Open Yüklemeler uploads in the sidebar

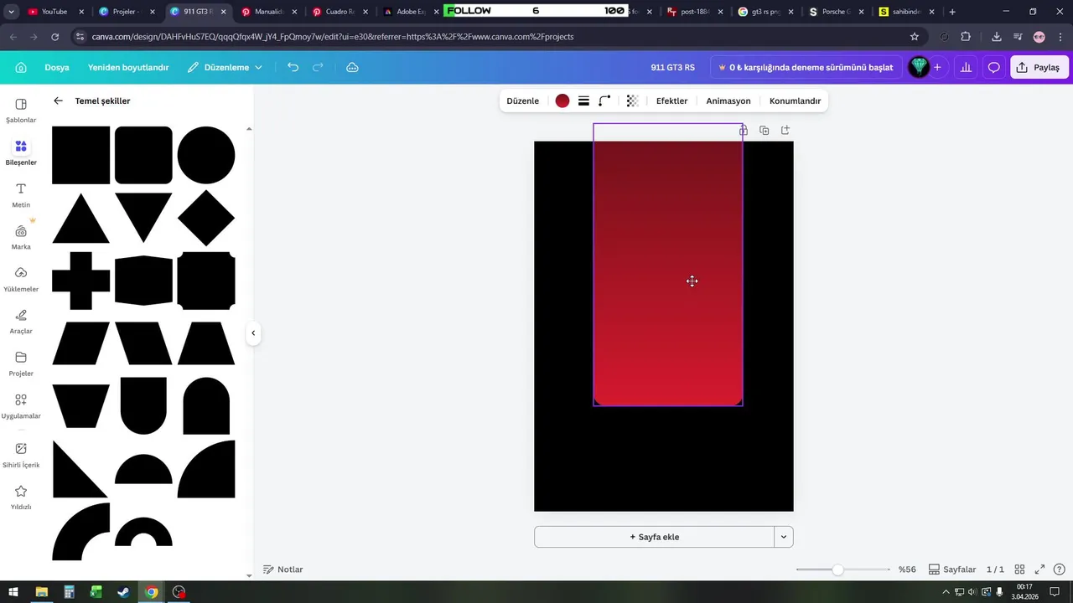tap(21, 280)
